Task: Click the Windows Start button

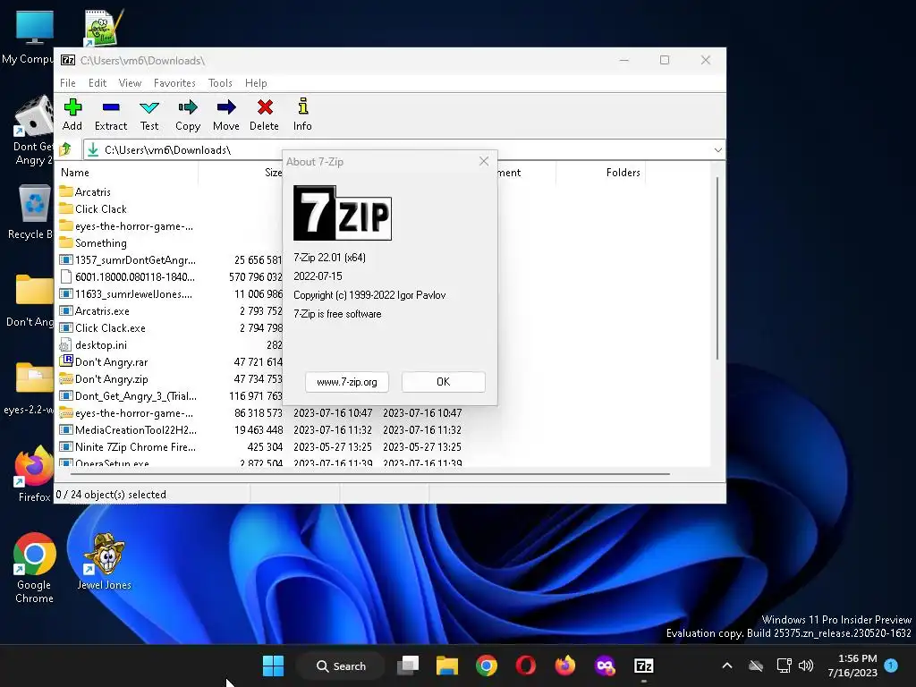Action: click(x=273, y=666)
